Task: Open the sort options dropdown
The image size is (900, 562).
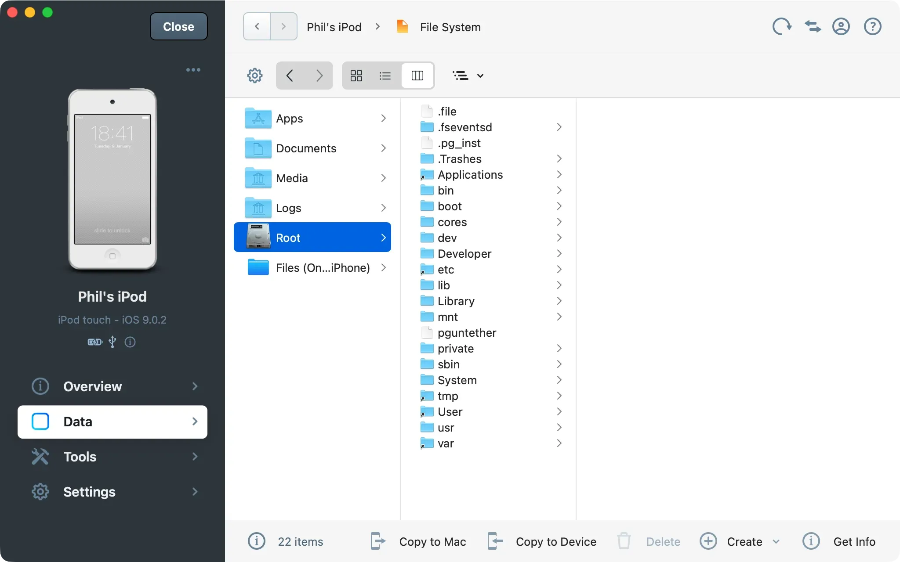Action: click(x=468, y=75)
